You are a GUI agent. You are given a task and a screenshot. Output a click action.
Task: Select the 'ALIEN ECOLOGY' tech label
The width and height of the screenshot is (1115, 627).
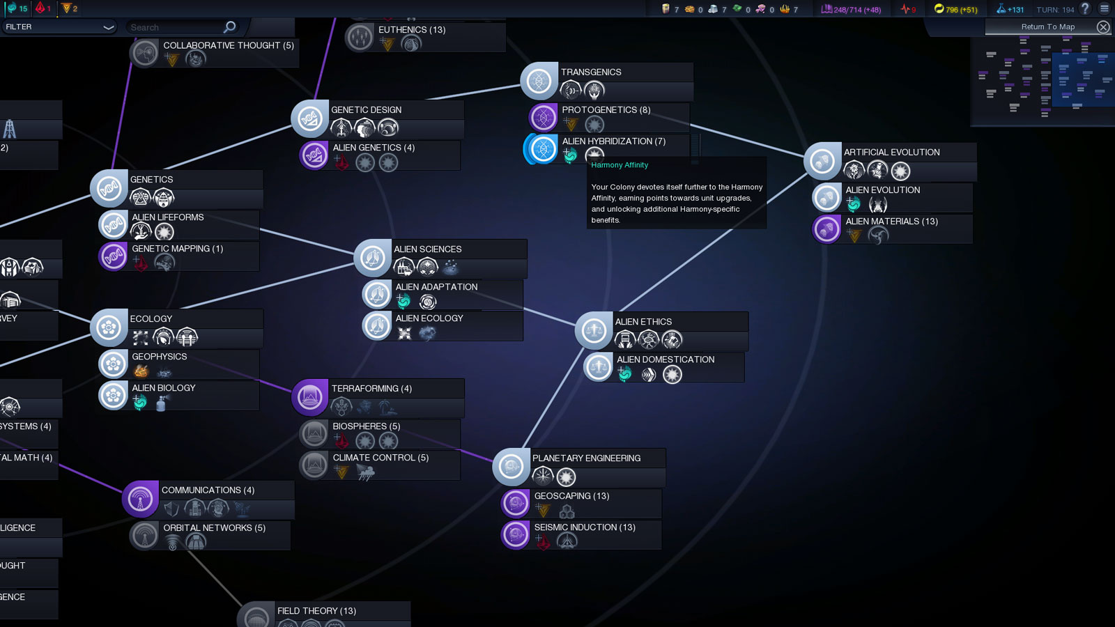429,318
